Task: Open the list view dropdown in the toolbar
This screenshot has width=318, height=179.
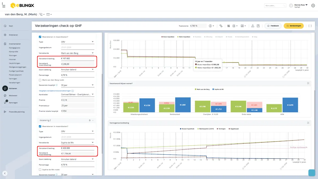Action: point(235,26)
